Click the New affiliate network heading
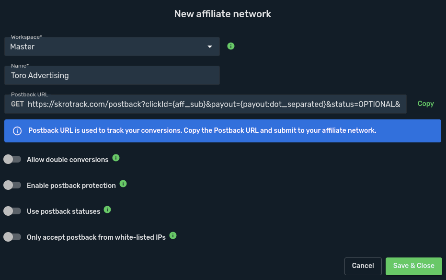 [223, 14]
